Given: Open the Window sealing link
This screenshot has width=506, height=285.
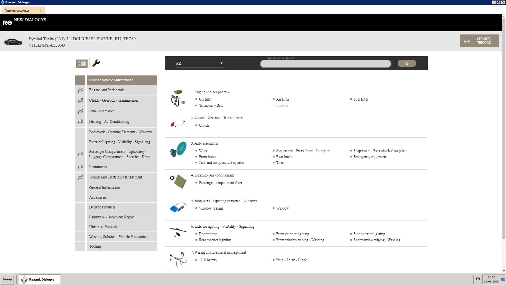Looking at the screenshot, I should (211, 208).
